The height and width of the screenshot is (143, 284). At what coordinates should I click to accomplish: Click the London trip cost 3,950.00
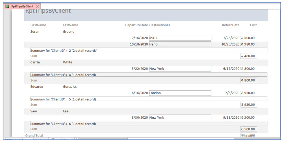pos(248,93)
